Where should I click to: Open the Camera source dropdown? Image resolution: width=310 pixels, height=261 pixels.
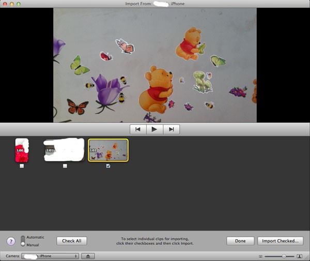tap(50, 256)
